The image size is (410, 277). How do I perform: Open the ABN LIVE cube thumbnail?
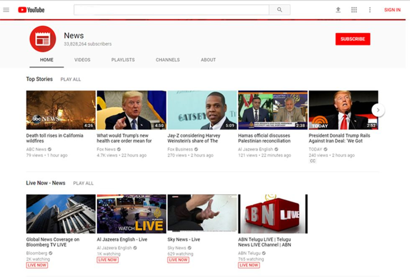[x=273, y=214]
